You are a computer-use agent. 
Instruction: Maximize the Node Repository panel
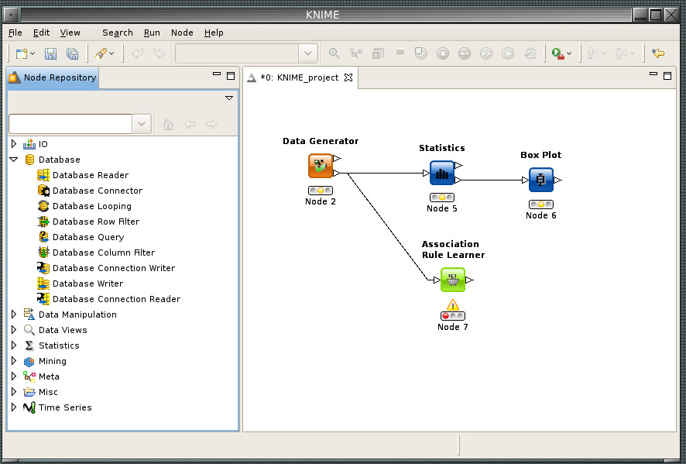[231, 76]
